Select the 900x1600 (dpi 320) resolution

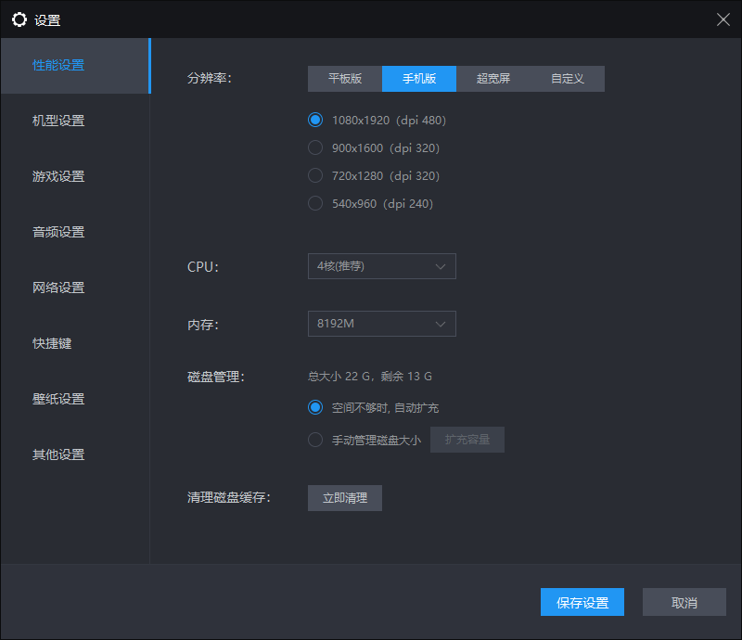pos(315,147)
